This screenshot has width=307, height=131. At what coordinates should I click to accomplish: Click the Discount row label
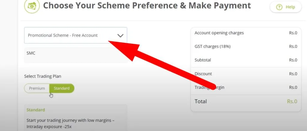(x=203, y=74)
